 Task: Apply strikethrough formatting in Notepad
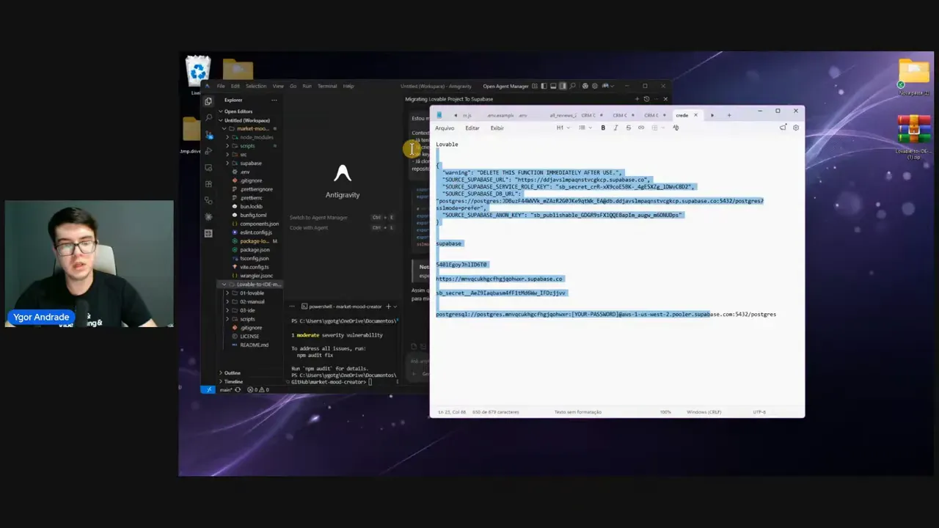pos(628,128)
